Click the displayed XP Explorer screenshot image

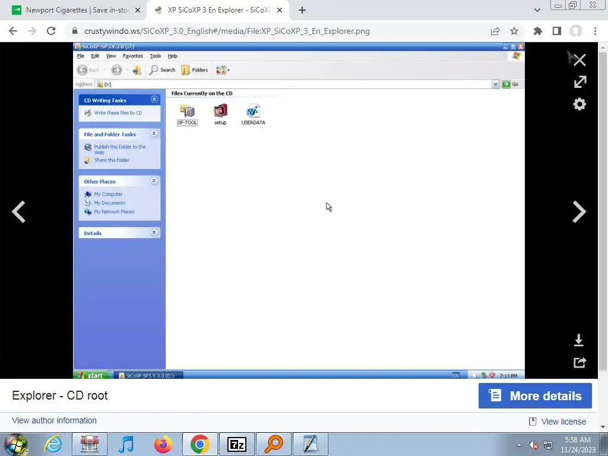pyautogui.click(x=299, y=211)
